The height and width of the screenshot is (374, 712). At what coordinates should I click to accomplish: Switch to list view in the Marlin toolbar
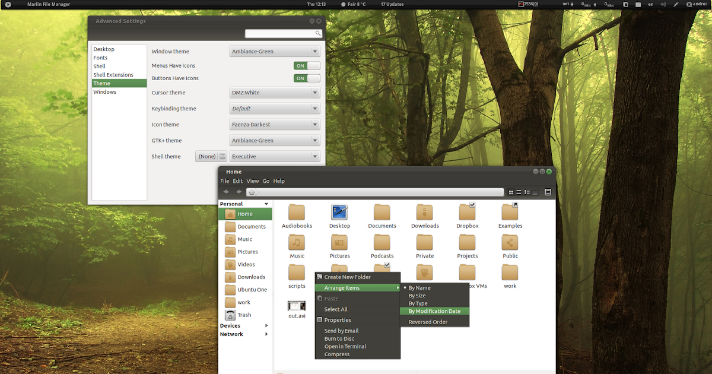pos(519,192)
